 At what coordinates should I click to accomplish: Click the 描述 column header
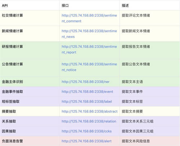pos(125,5)
